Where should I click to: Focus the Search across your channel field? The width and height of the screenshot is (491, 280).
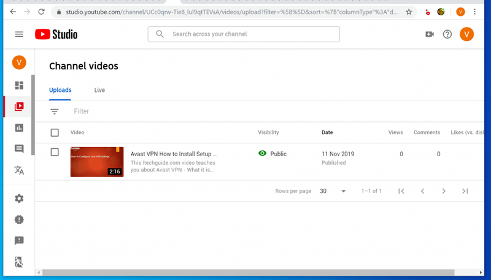(244, 34)
